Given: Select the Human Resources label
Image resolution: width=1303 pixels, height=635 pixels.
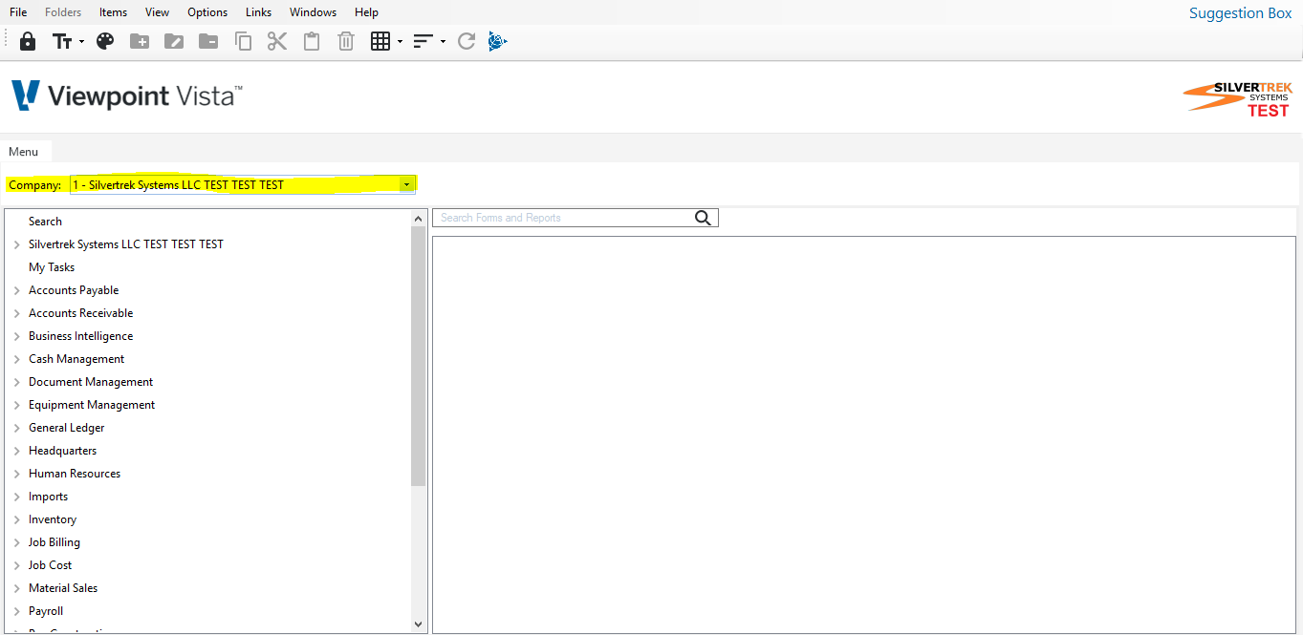Looking at the screenshot, I should click(75, 474).
